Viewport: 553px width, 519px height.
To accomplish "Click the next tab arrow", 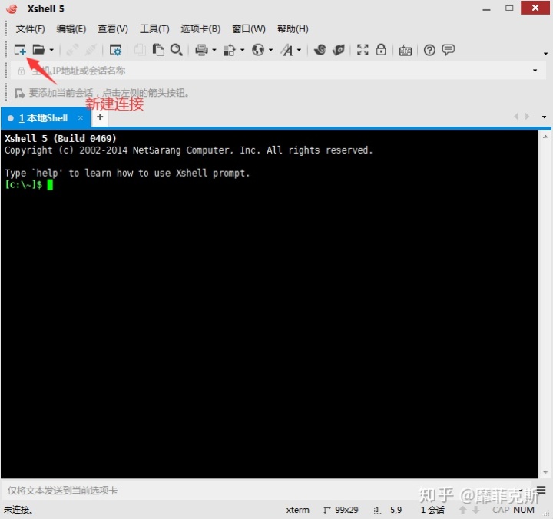I will click(527, 117).
